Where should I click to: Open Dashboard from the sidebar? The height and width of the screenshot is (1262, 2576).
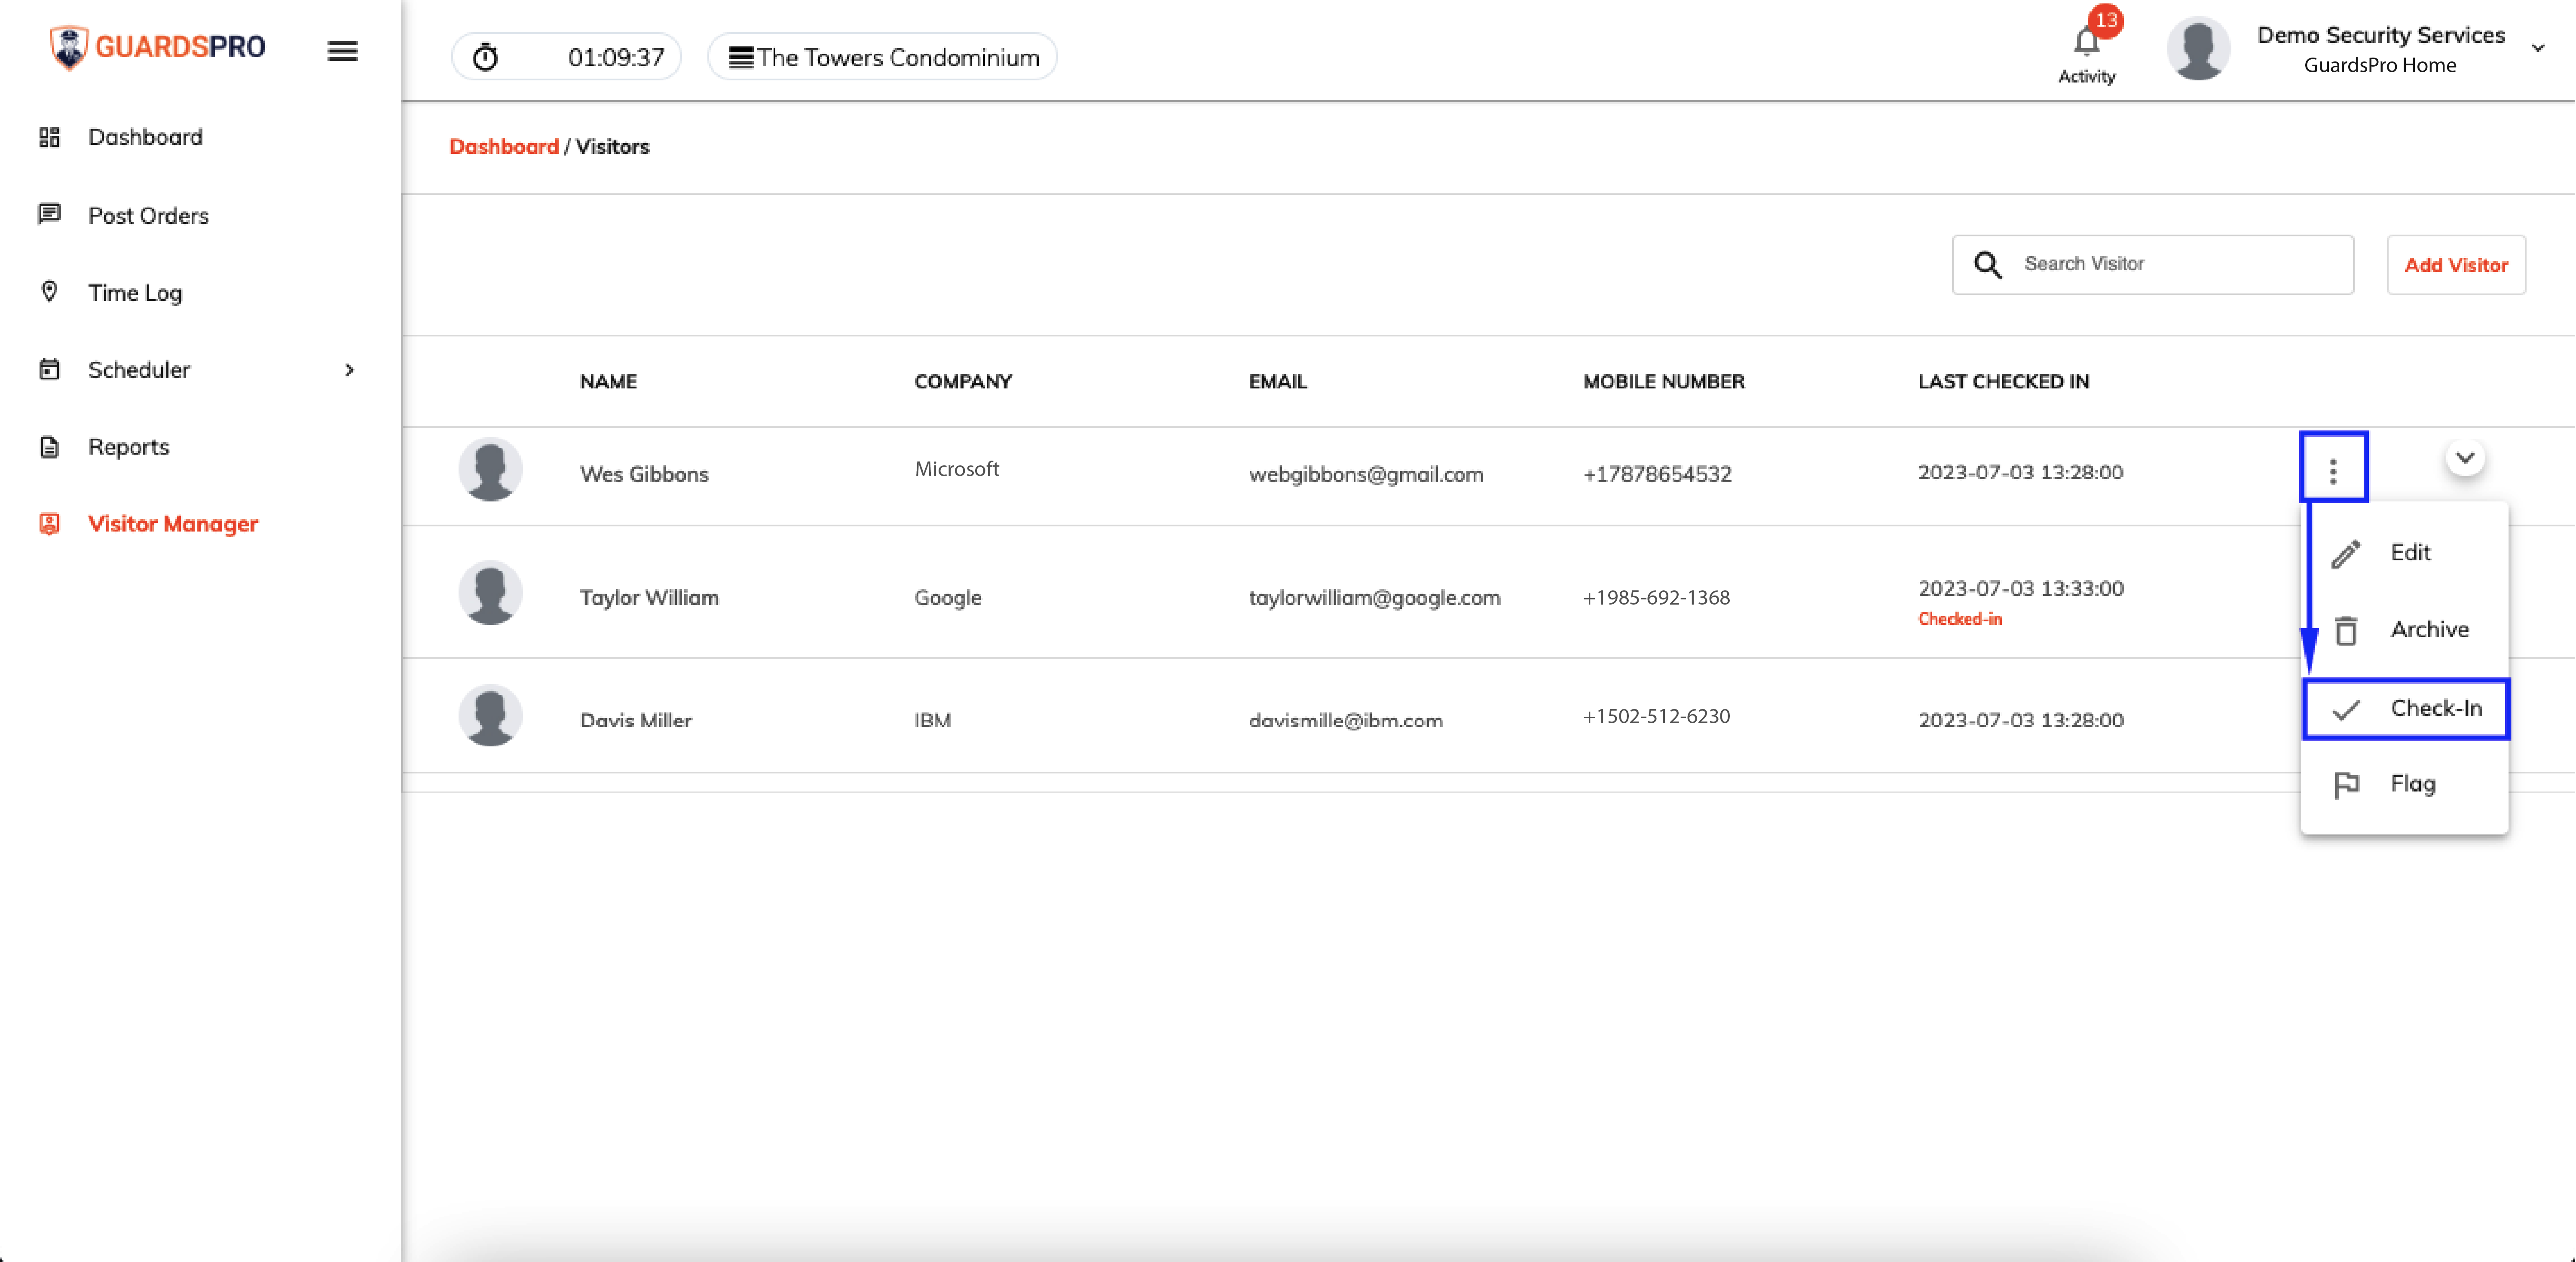[x=145, y=137]
